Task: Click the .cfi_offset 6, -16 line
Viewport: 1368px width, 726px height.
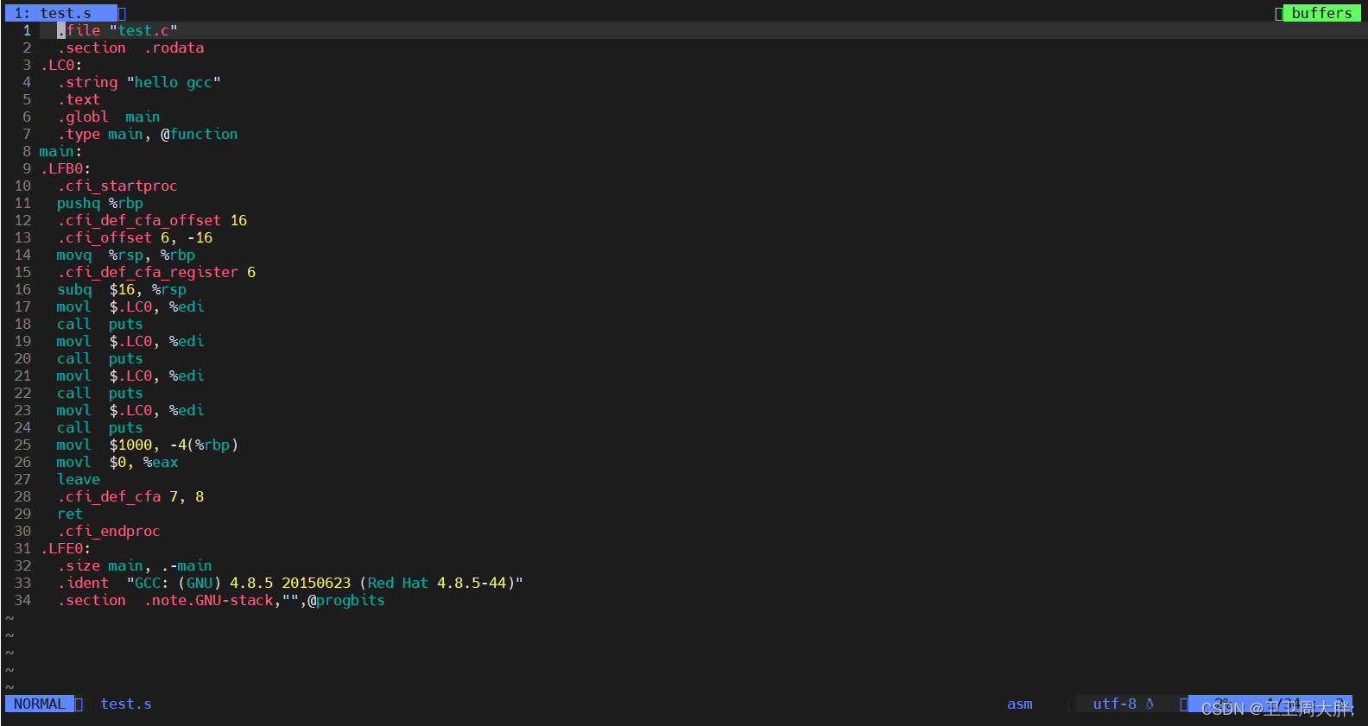Action: 135,237
